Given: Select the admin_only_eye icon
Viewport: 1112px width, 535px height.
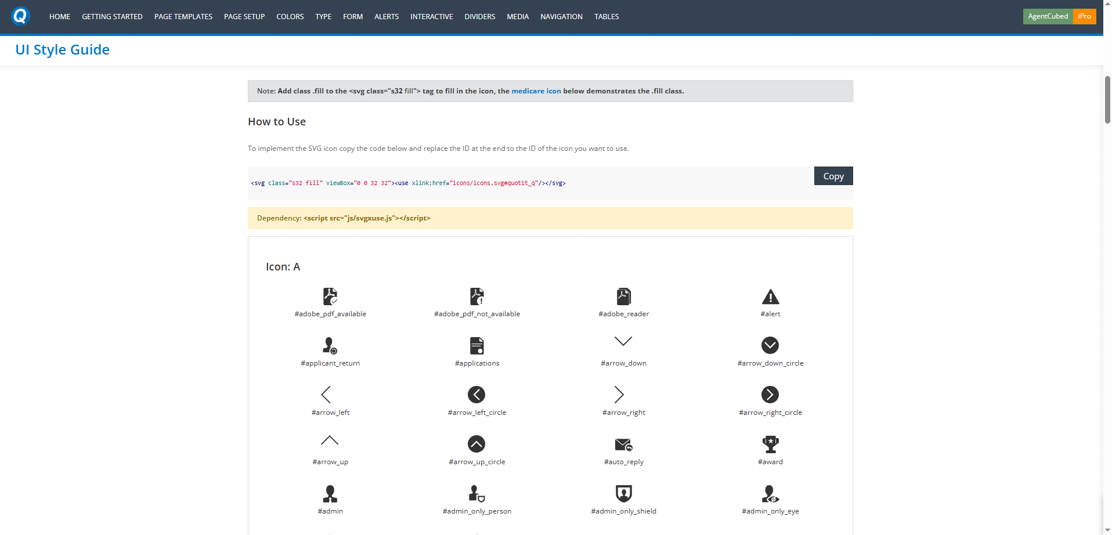Looking at the screenshot, I should click(770, 494).
